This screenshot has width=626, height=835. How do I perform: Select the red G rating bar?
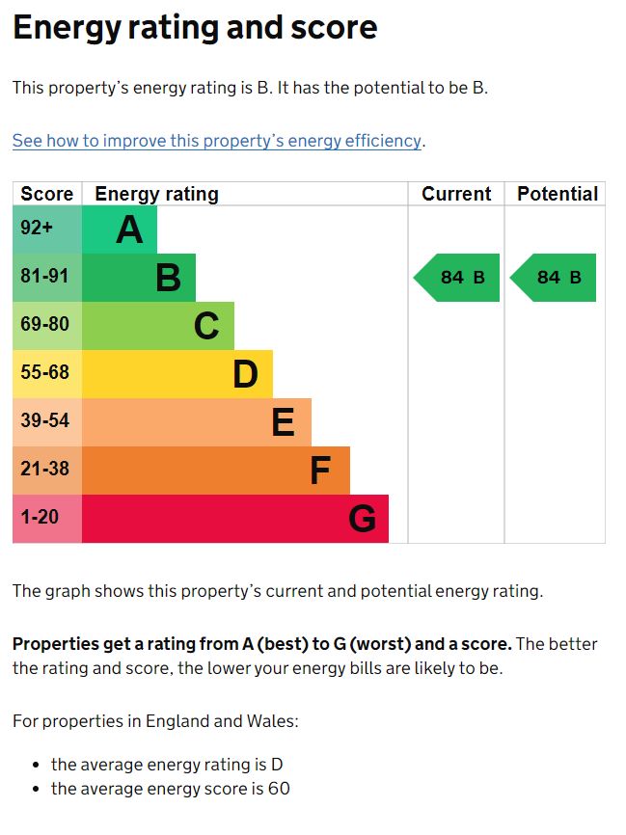pos(235,519)
